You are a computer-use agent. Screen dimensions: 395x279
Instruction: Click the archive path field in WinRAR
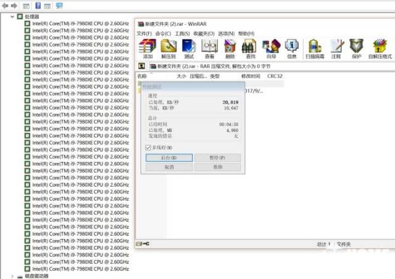click(x=272, y=67)
